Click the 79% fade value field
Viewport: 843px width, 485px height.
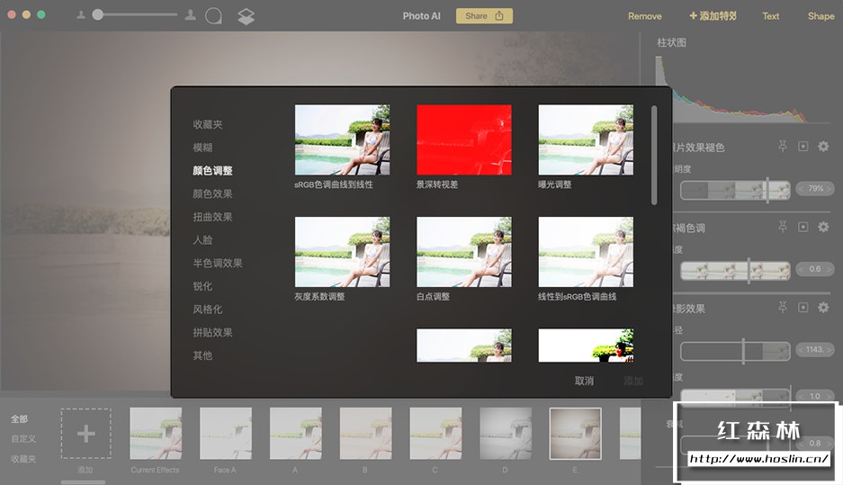(x=815, y=189)
